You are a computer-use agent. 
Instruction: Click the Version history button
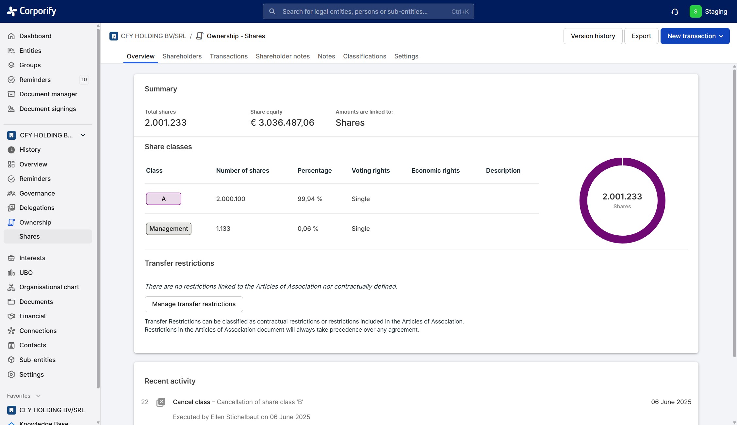point(593,36)
